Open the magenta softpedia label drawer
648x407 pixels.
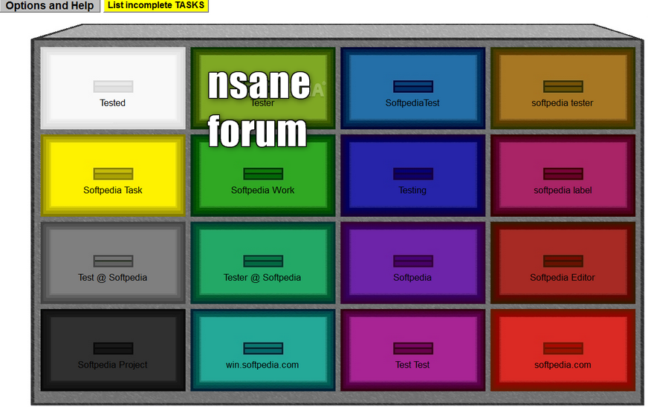point(563,175)
